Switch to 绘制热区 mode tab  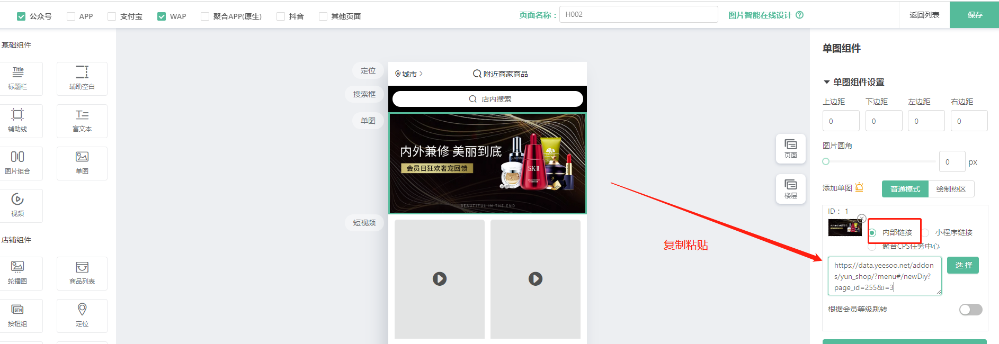coord(951,189)
